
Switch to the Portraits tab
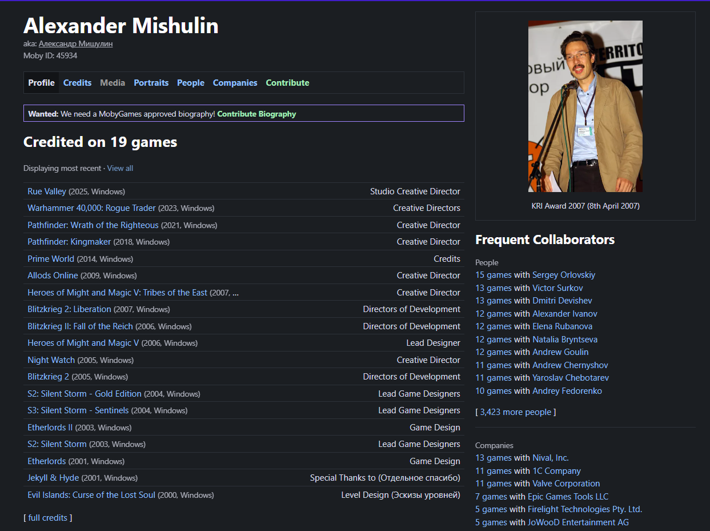151,83
